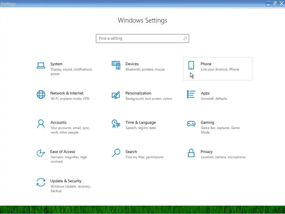Click 'Uninstall, defaults' description
This screenshot has width=285, height=214.
pos(214,99)
